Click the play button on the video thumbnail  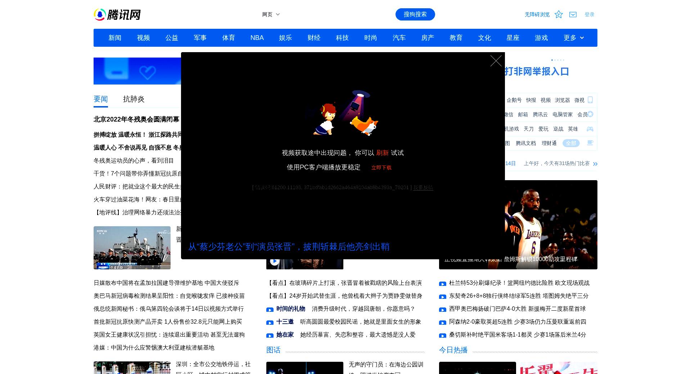(275, 261)
